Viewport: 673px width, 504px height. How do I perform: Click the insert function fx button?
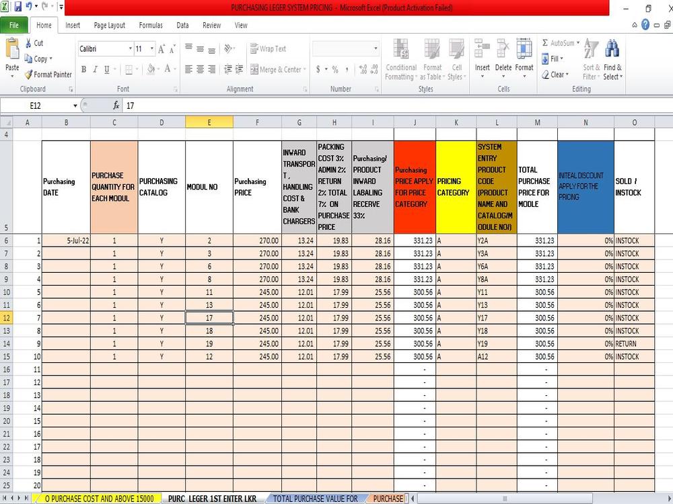point(116,106)
